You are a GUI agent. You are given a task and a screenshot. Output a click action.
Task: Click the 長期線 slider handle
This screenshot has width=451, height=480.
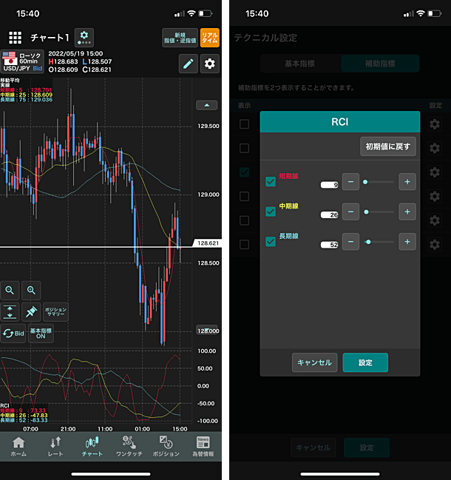368,242
